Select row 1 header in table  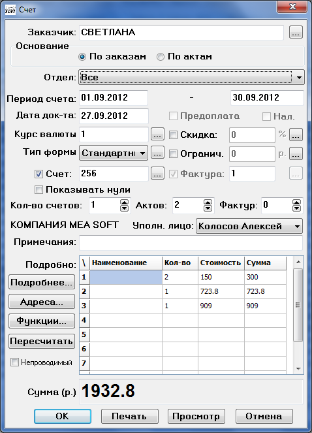click(84, 277)
